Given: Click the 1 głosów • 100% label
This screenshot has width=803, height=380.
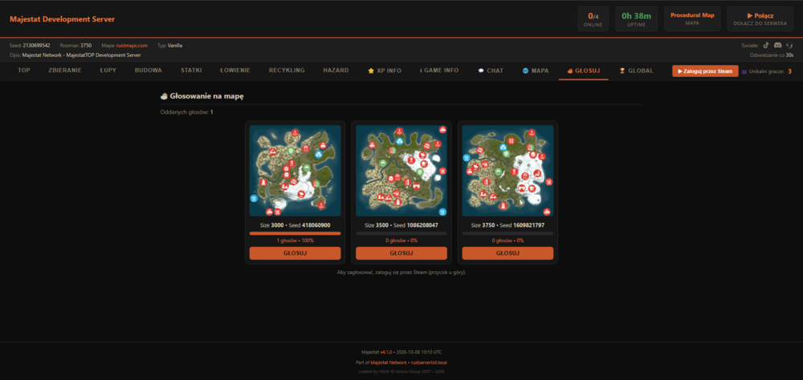Looking at the screenshot, I should point(295,241).
